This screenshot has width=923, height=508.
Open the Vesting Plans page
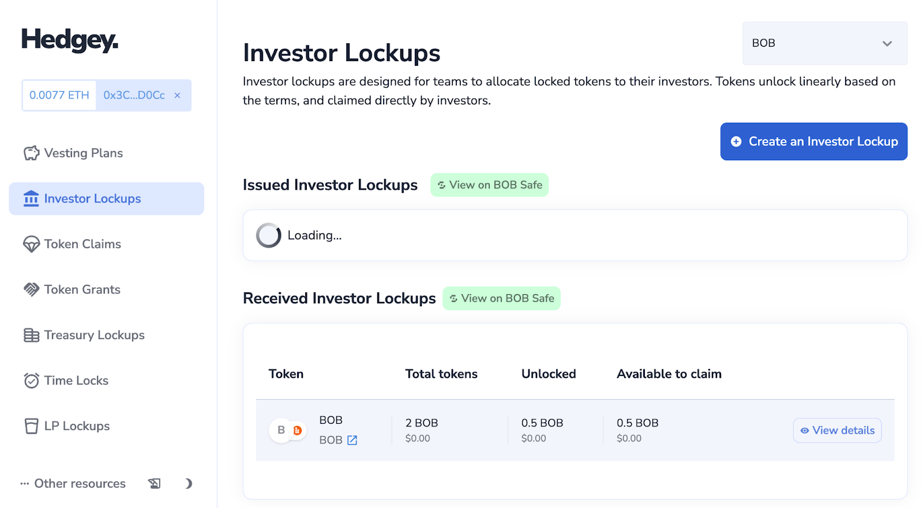84,153
